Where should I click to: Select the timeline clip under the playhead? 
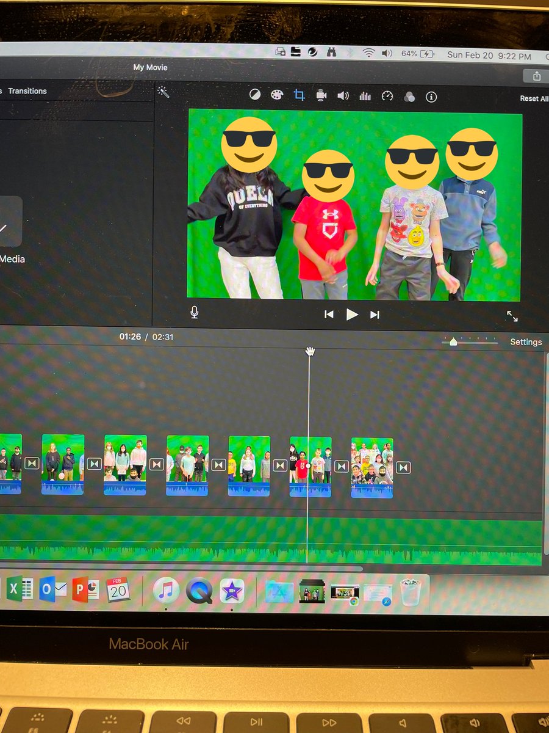[x=310, y=466]
